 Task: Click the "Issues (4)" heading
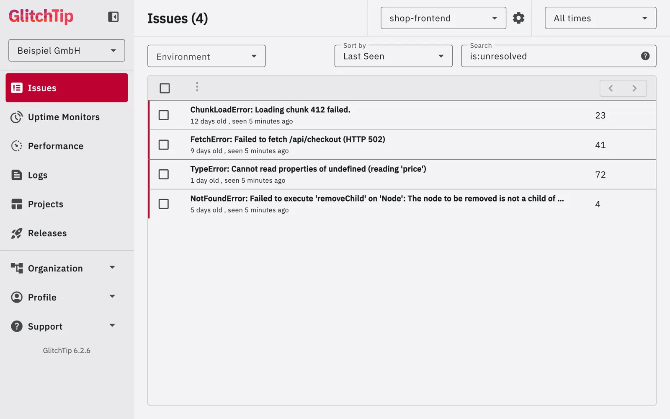coord(178,18)
